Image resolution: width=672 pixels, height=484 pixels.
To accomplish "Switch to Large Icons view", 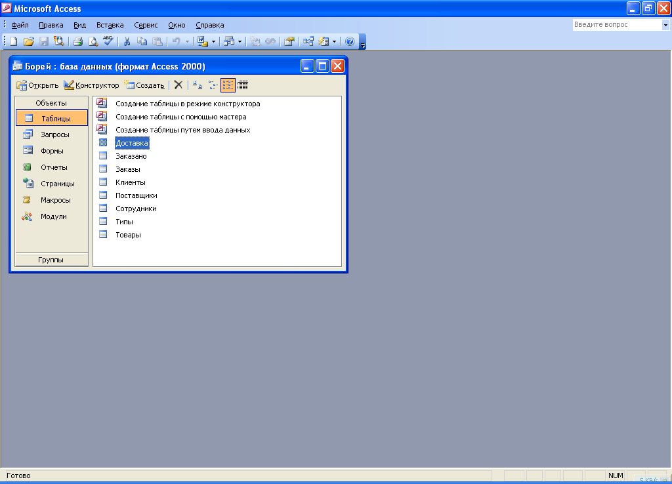I will tap(197, 85).
